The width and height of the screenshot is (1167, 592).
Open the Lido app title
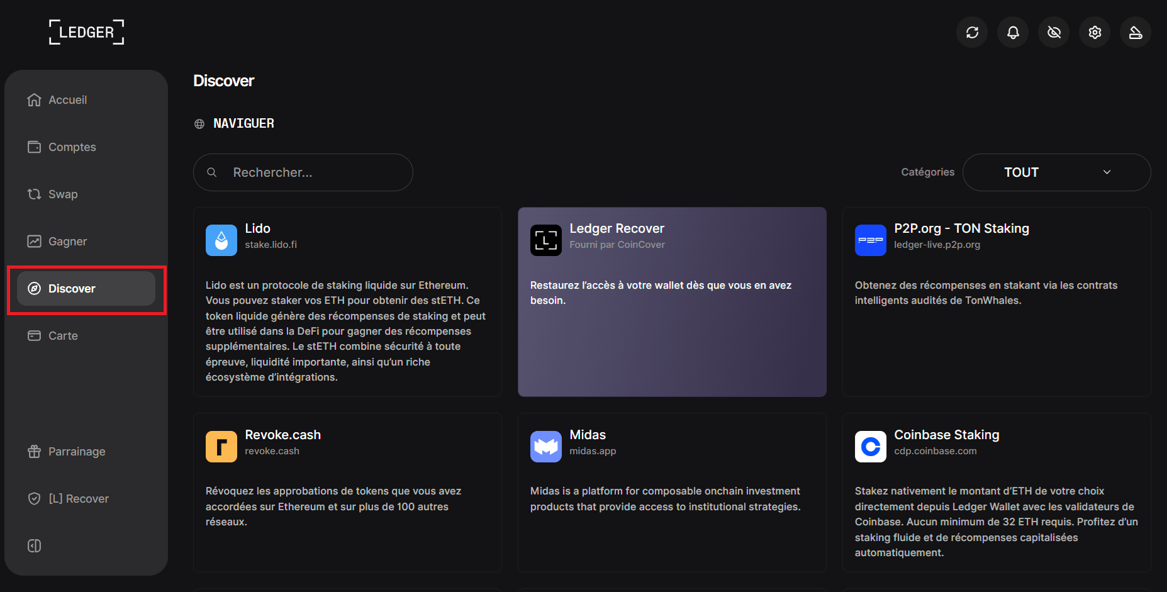[x=258, y=228]
